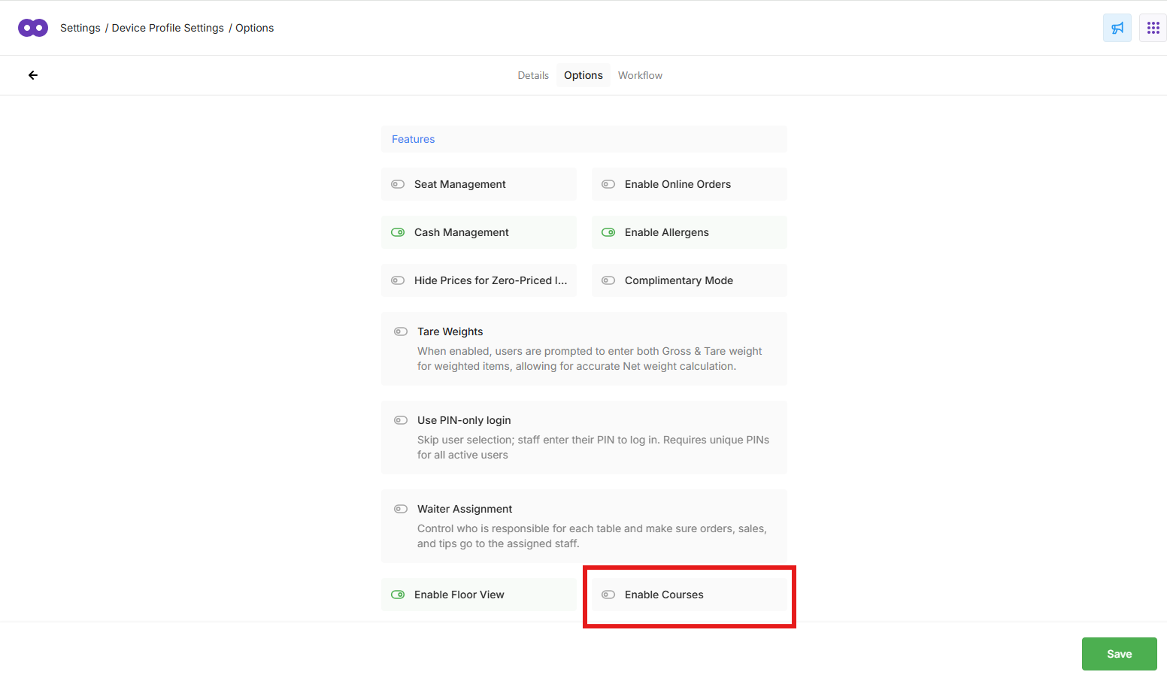This screenshot has width=1167, height=681.
Task: Enable Tare Weights toggle
Action: (x=401, y=331)
